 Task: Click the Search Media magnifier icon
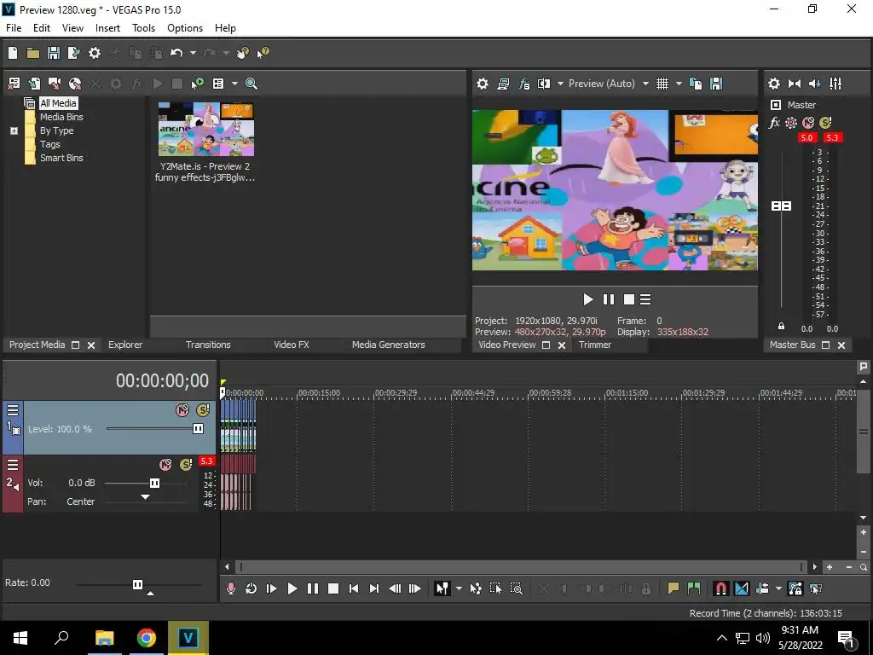pos(251,84)
